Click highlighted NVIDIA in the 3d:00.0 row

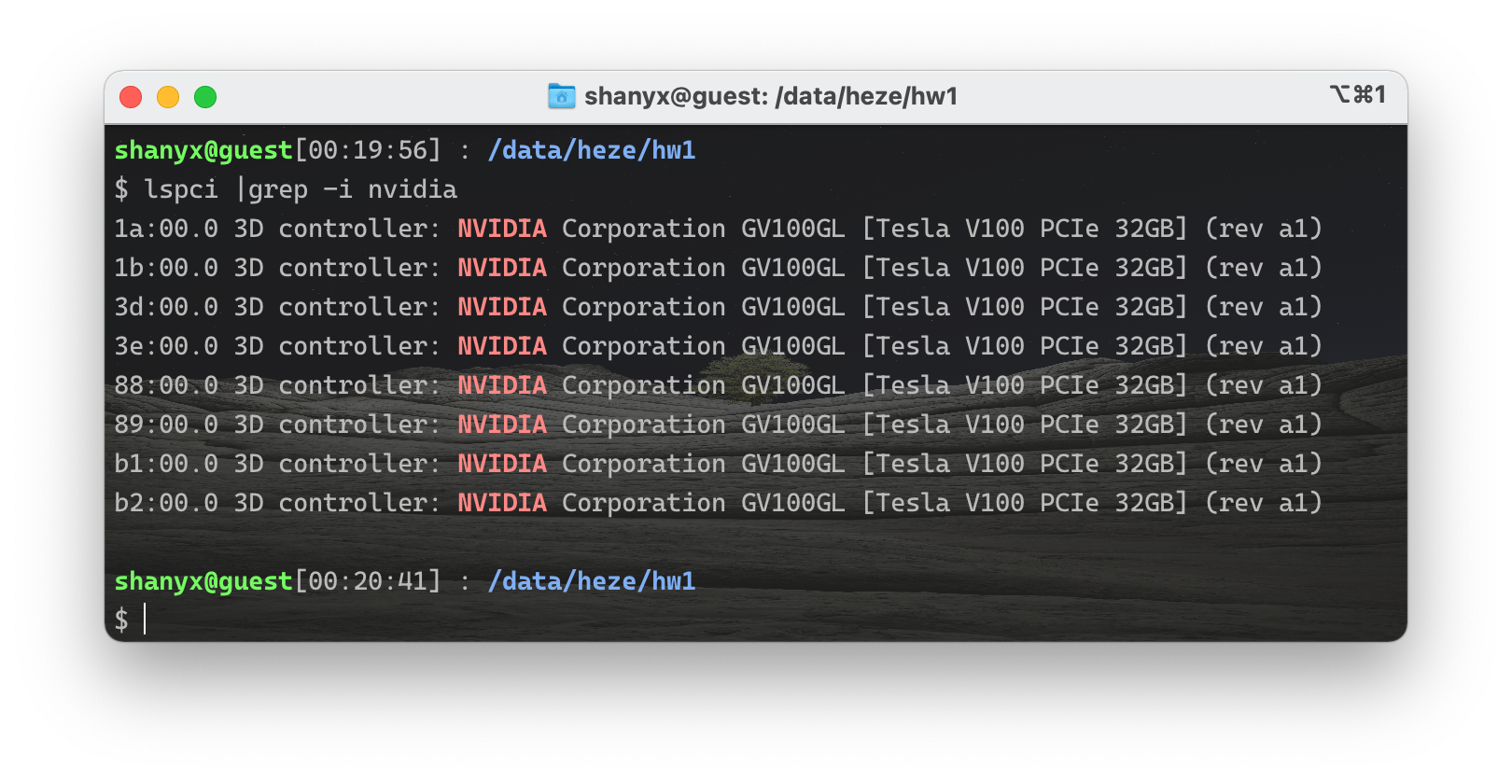502,307
